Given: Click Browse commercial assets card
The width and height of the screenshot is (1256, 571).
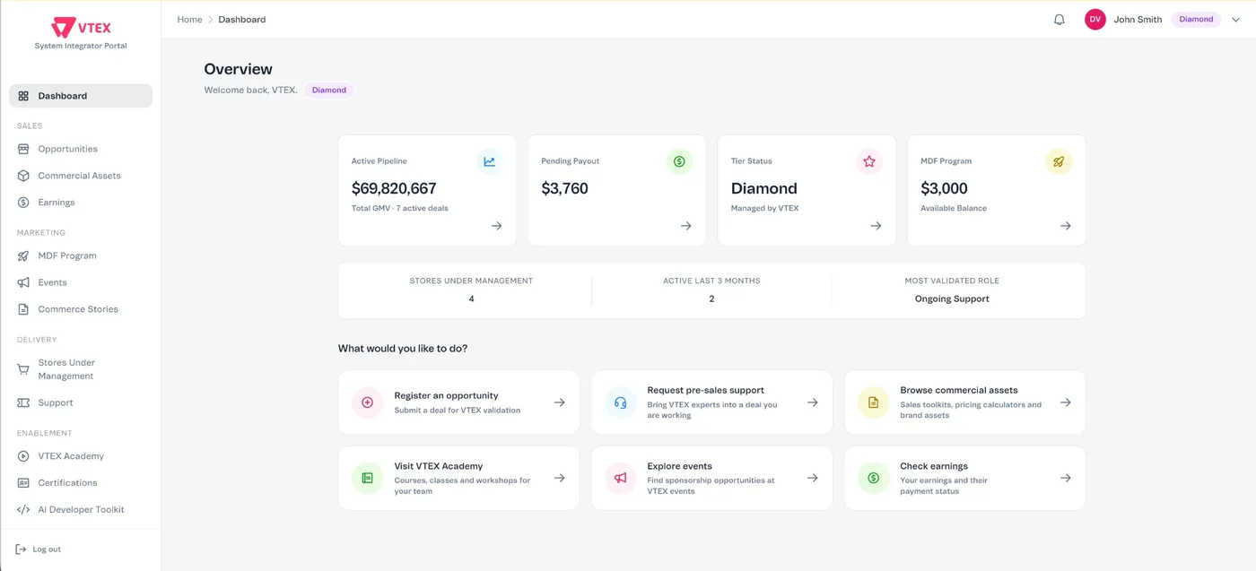Looking at the screenshot, I should tap(964, 402).
